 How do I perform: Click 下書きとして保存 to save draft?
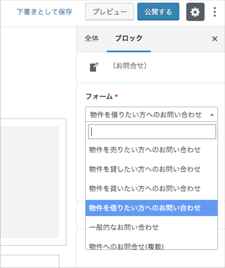44,12
